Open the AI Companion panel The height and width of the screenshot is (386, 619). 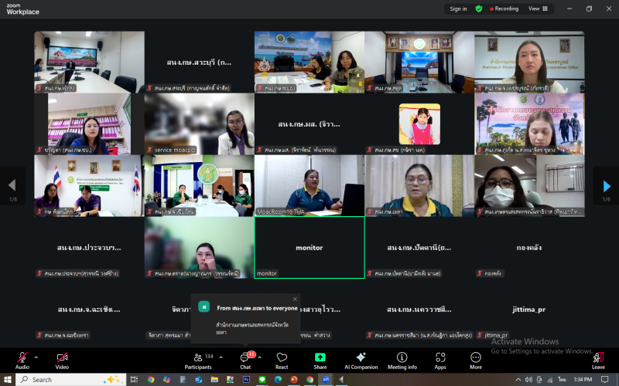coord(361,360)
